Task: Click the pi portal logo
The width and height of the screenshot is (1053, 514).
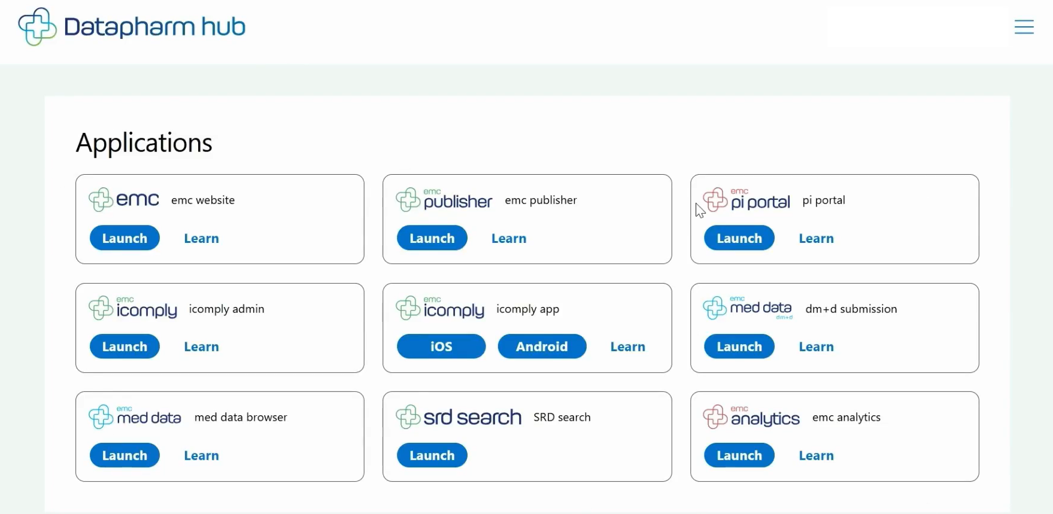Action: 746,200
